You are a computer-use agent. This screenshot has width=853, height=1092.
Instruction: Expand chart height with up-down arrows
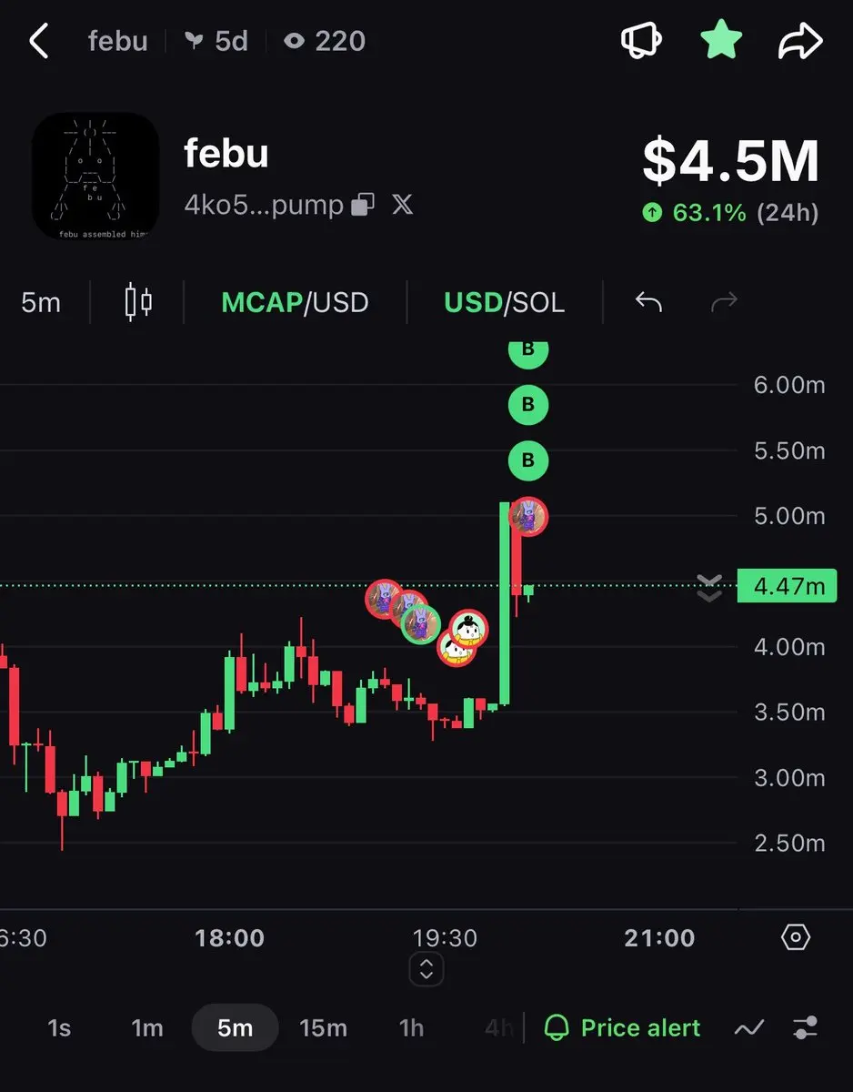click(x=426, y=969)
